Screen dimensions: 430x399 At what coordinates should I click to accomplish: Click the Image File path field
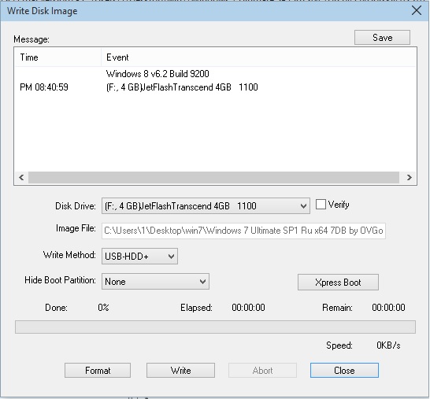(x=243, y=231)
